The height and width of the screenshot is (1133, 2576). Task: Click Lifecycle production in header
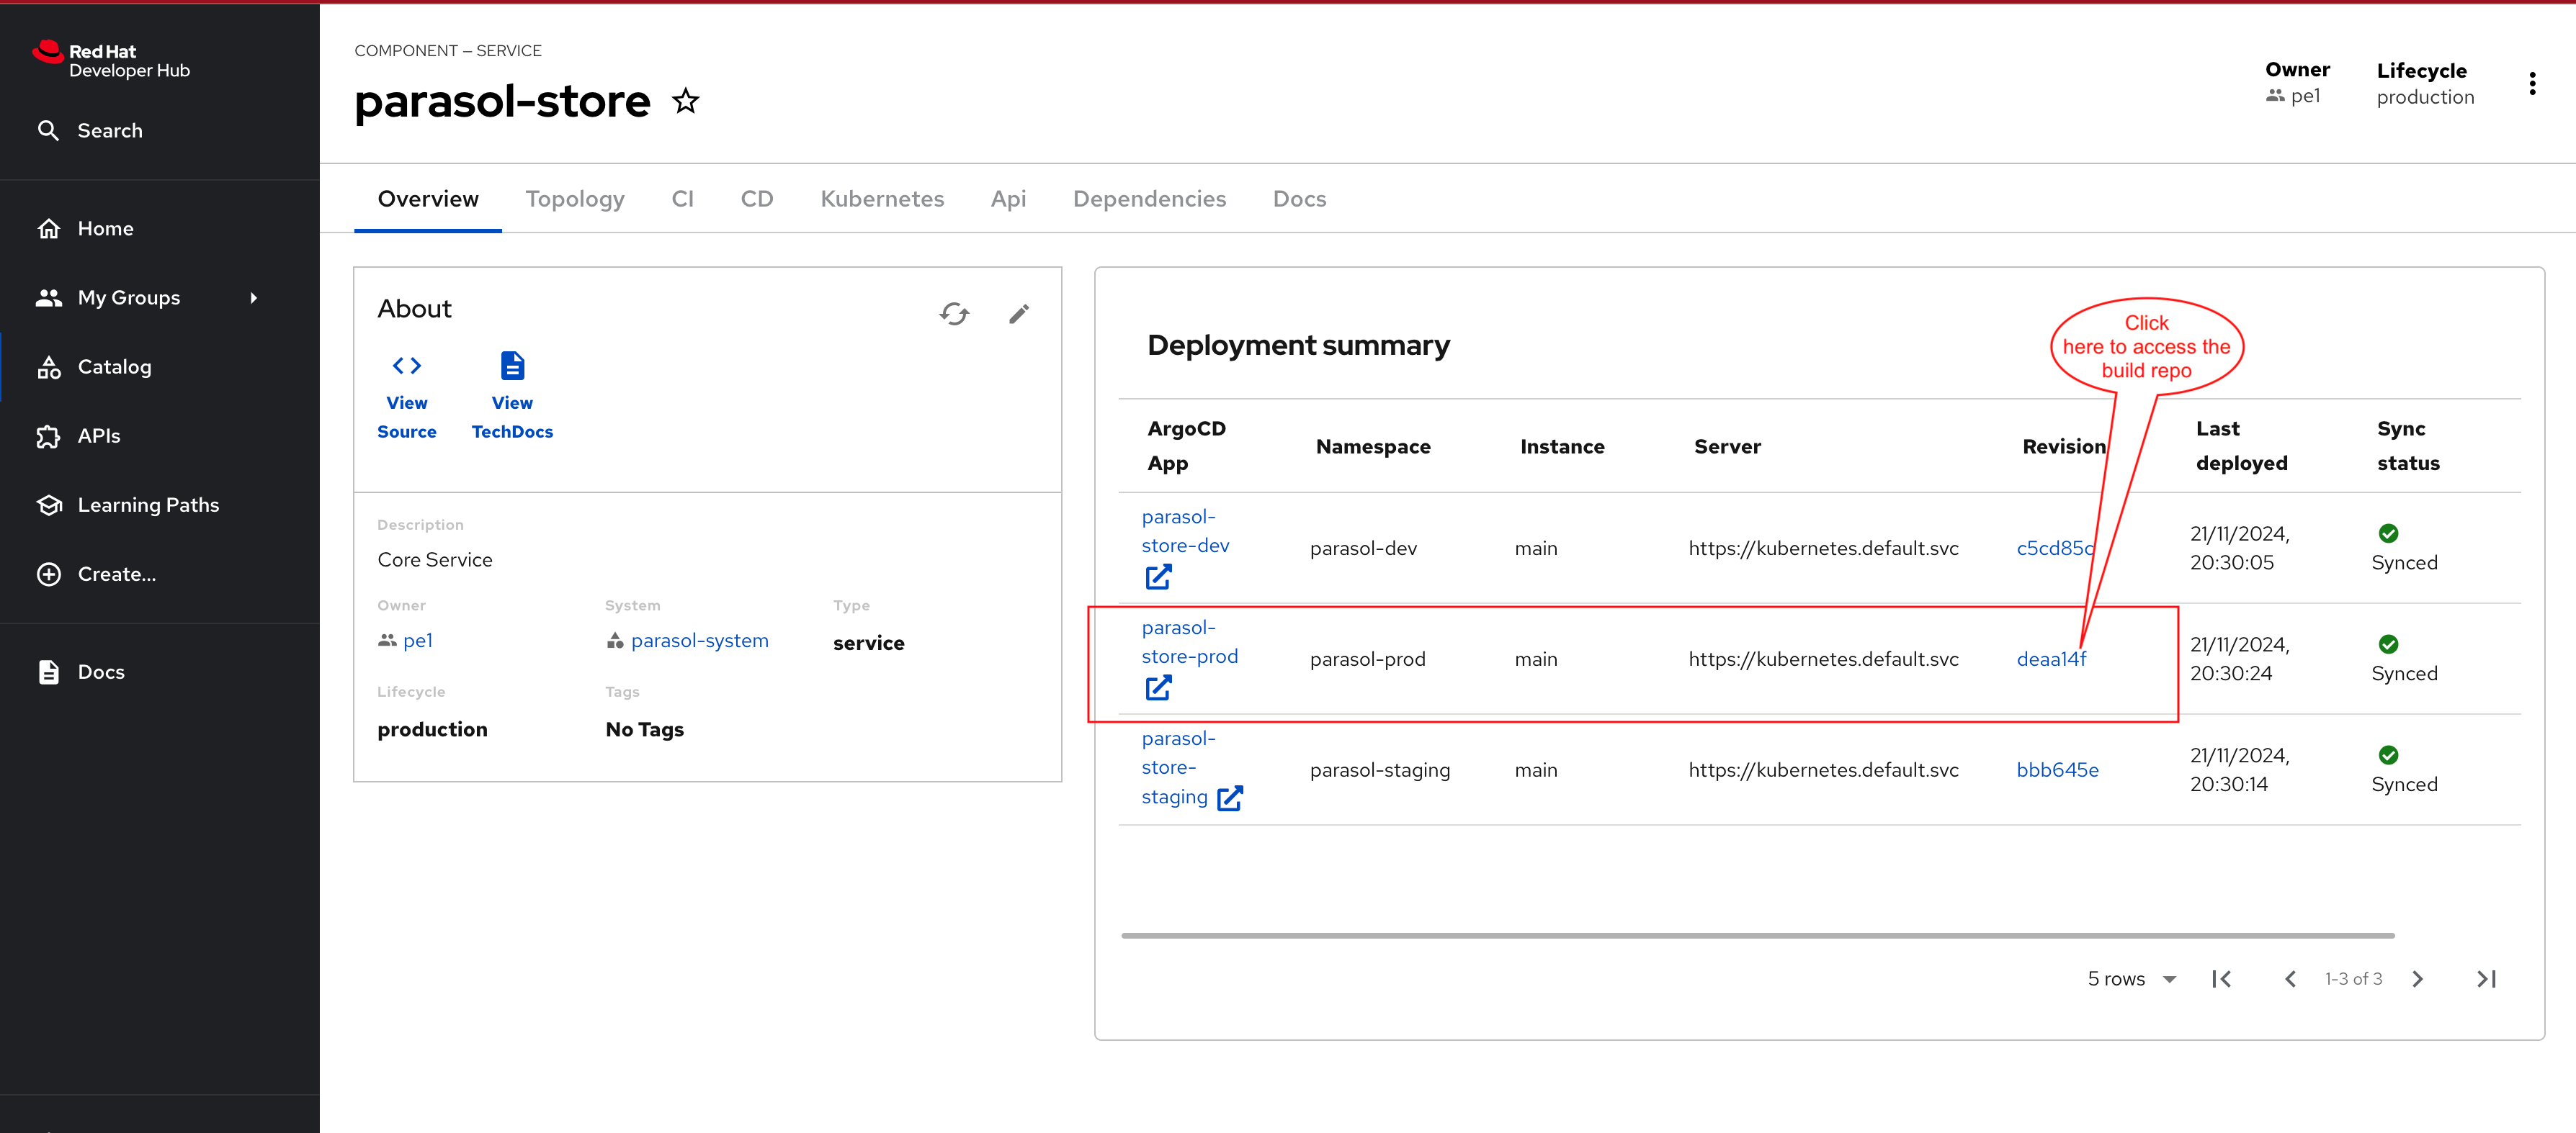click(2425, 84)
